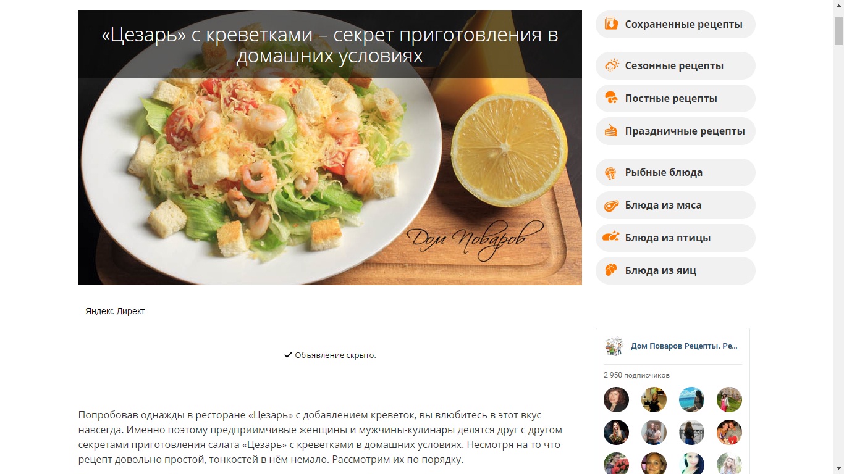Click the meat steak icon
The width and height of the screenshot is (844, 474).
point(611,205)
